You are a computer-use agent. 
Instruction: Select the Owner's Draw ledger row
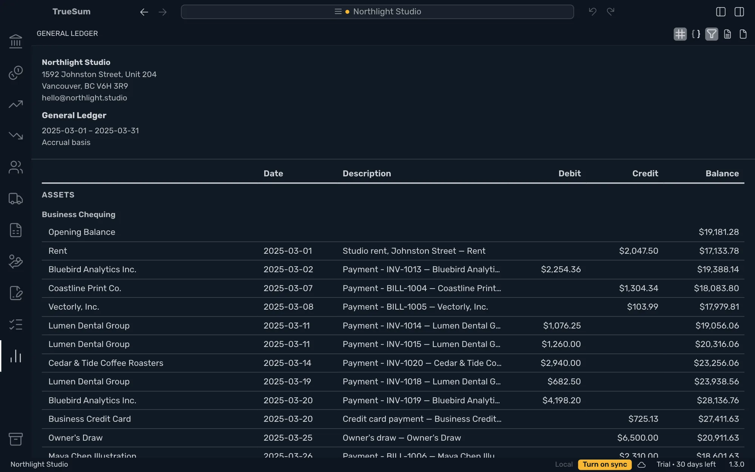[x=393, y=438]
